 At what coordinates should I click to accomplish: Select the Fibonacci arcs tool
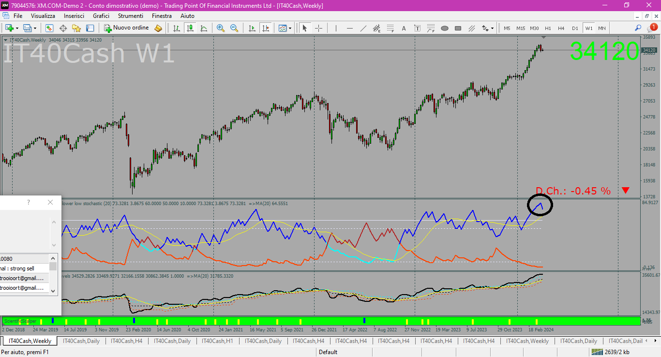(431, 28)
